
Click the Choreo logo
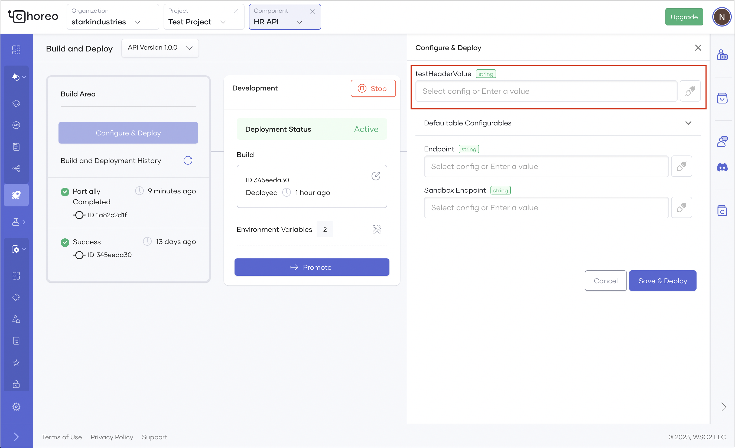[x=33, y=17]
